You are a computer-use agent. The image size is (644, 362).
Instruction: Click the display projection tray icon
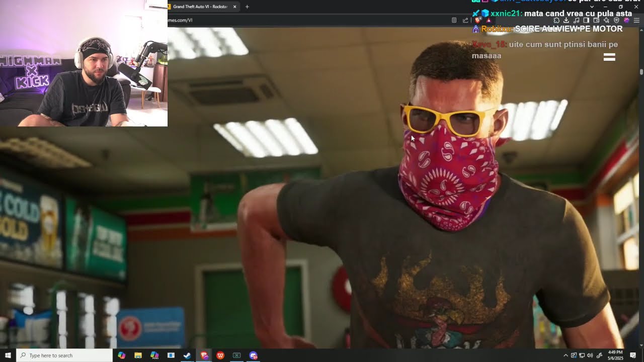pos(574,355)
